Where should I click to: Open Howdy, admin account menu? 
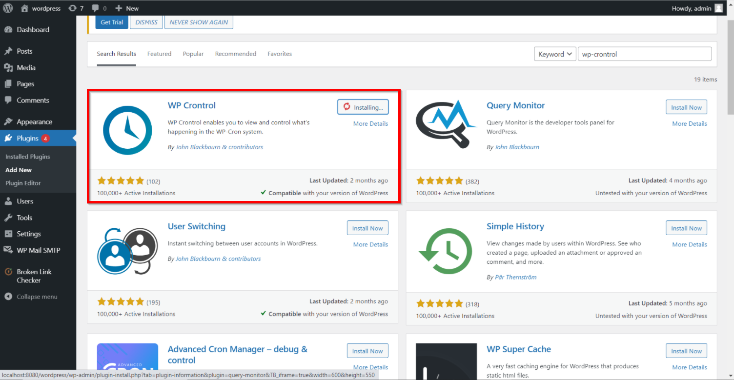(697, 8)
